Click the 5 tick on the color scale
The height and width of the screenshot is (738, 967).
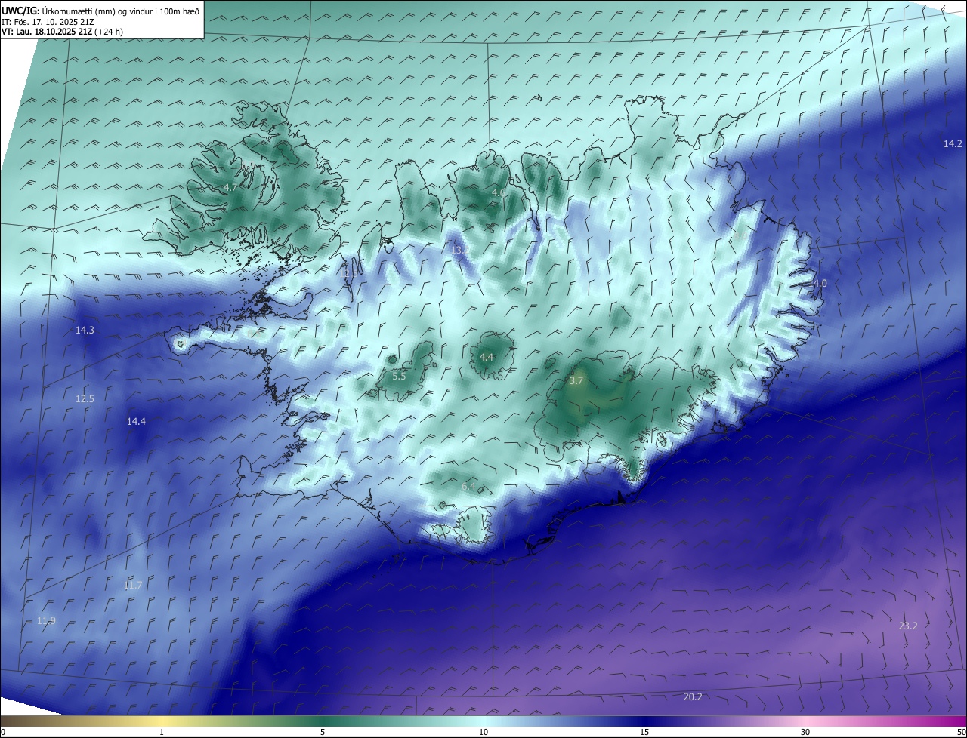point(323,732)
